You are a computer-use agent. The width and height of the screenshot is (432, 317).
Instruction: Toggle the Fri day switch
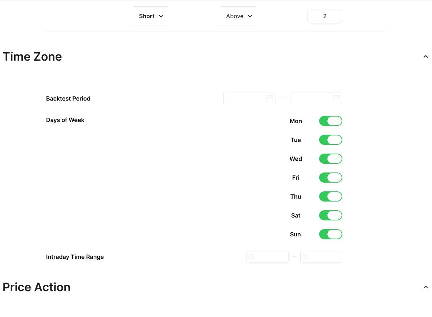[330, 178]
